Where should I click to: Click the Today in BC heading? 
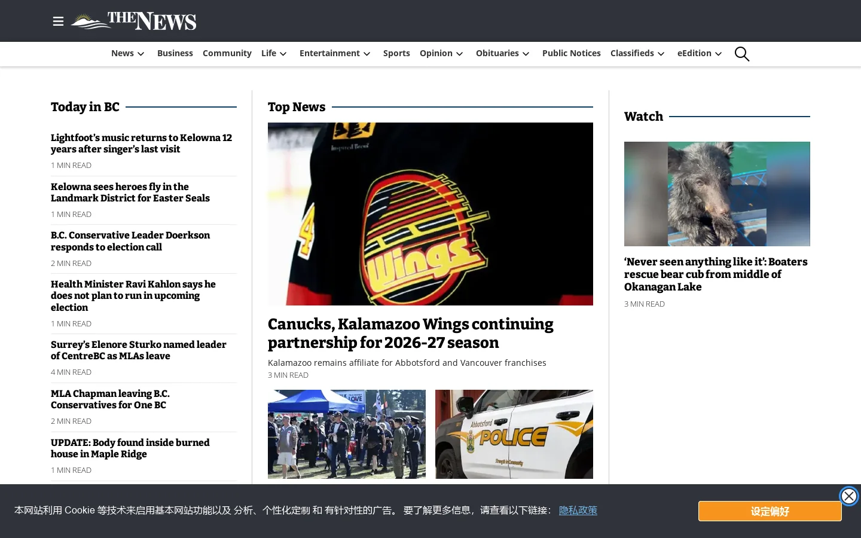(x=85, y=107)
